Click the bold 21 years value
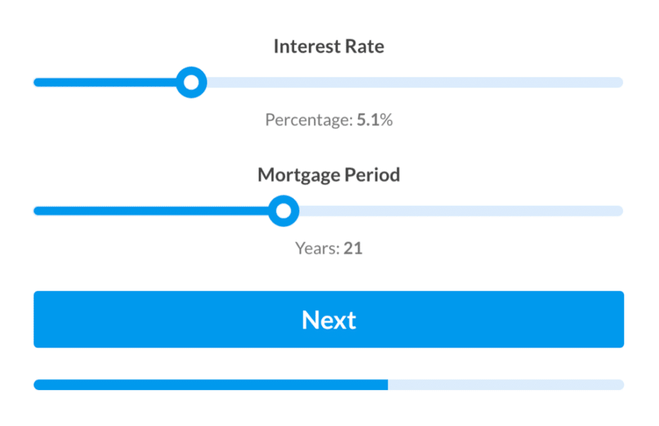The width and height of the screenshot is (659, 426). pos(354,248)
